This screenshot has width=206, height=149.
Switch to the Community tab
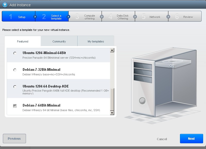(x=59, y=41)
